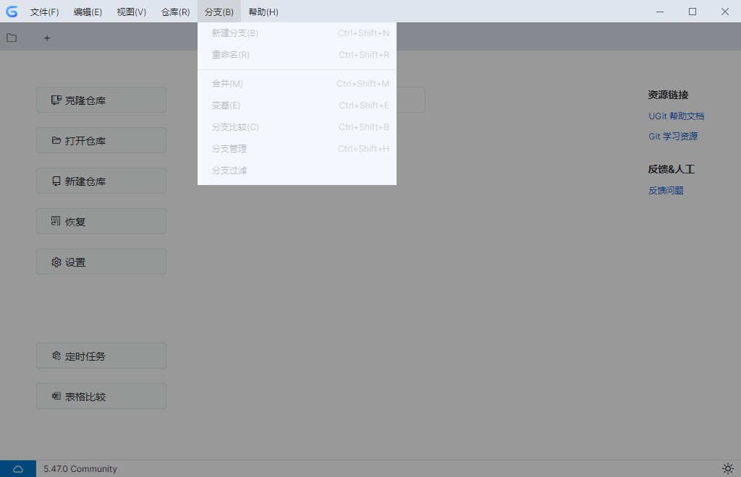Click the 反馈&人工 heading
Image resolution: width=741 pixels, height=477 pixels.
[671, 169]
